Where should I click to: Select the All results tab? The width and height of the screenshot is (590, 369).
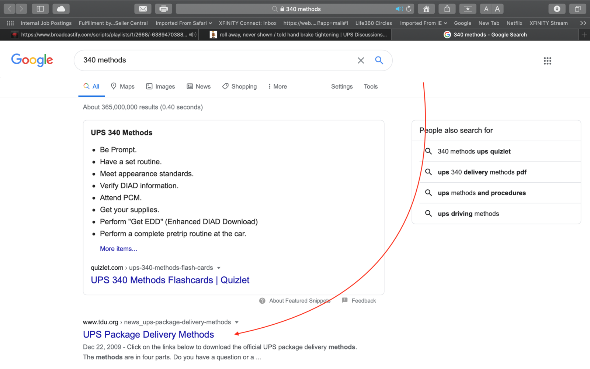tap(91, 86)
